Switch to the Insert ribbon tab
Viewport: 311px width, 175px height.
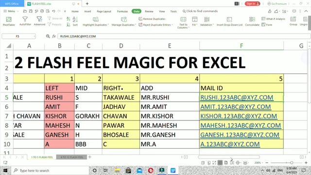(87, 11)
